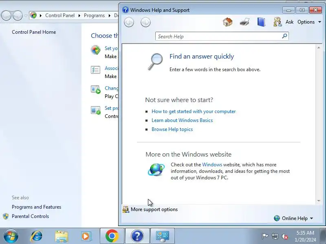Click Programs in the address breadcrumb

pos(94,15)
